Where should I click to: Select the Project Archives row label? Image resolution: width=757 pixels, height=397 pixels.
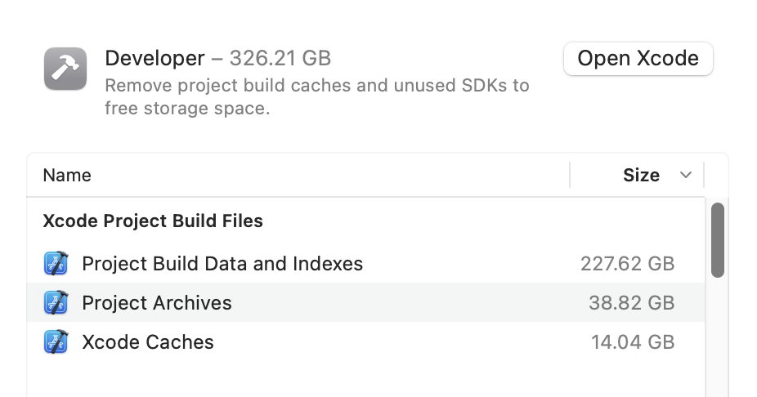click(157, 303)
